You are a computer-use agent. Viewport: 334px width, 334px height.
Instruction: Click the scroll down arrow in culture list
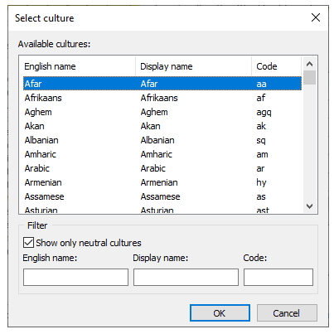(x=309, y=206)
